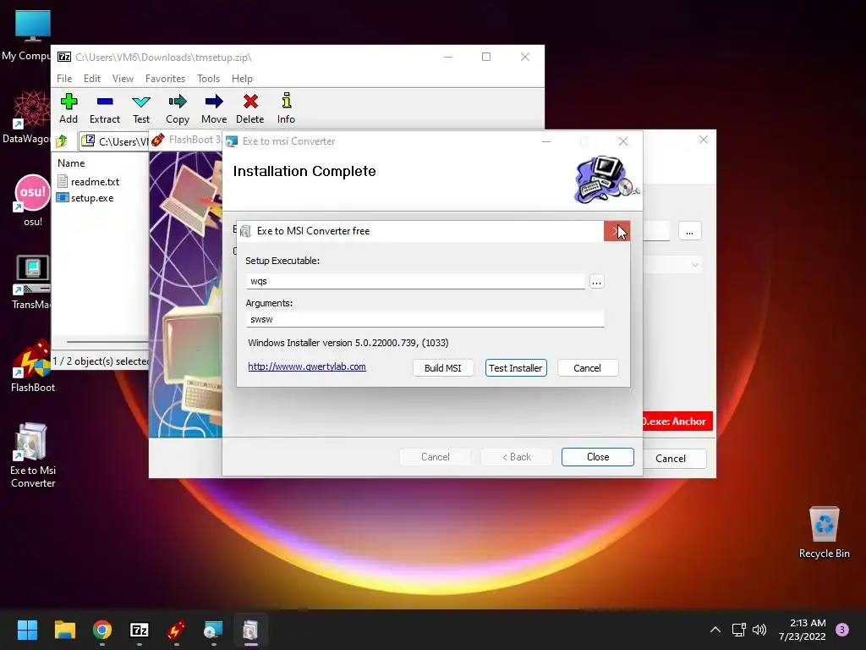Click the Add icon in 7-Zip toolbar
Screen dimensions: 866x650
tap(69, 108)
